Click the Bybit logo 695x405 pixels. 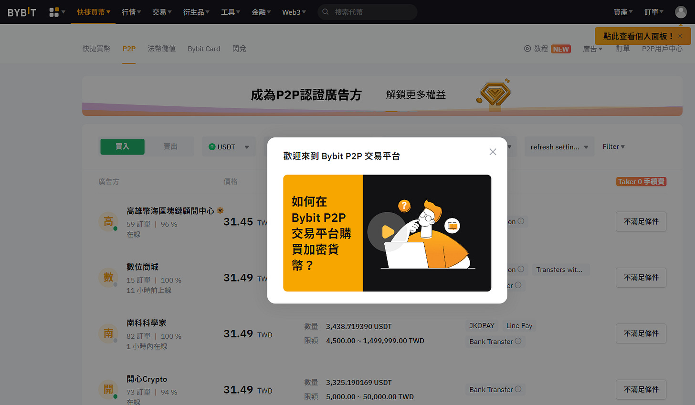click(22, 12)
